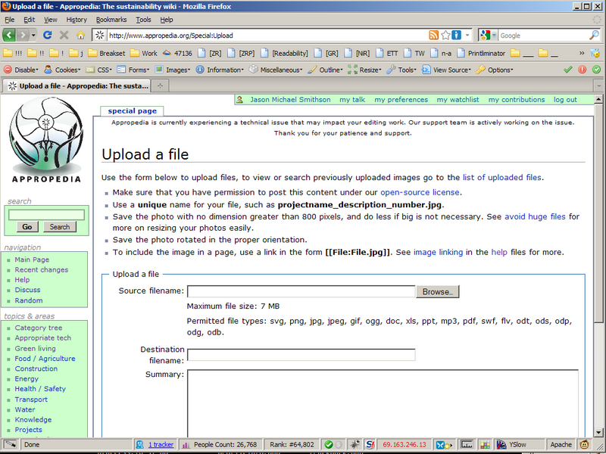This screenshot has height=454, width=606.
Task: Open the Images dropdown
Action: point(173,70)
